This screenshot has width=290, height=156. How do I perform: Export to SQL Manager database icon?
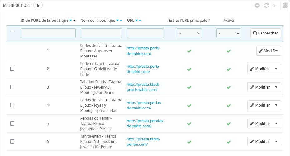tap(285, 6)
